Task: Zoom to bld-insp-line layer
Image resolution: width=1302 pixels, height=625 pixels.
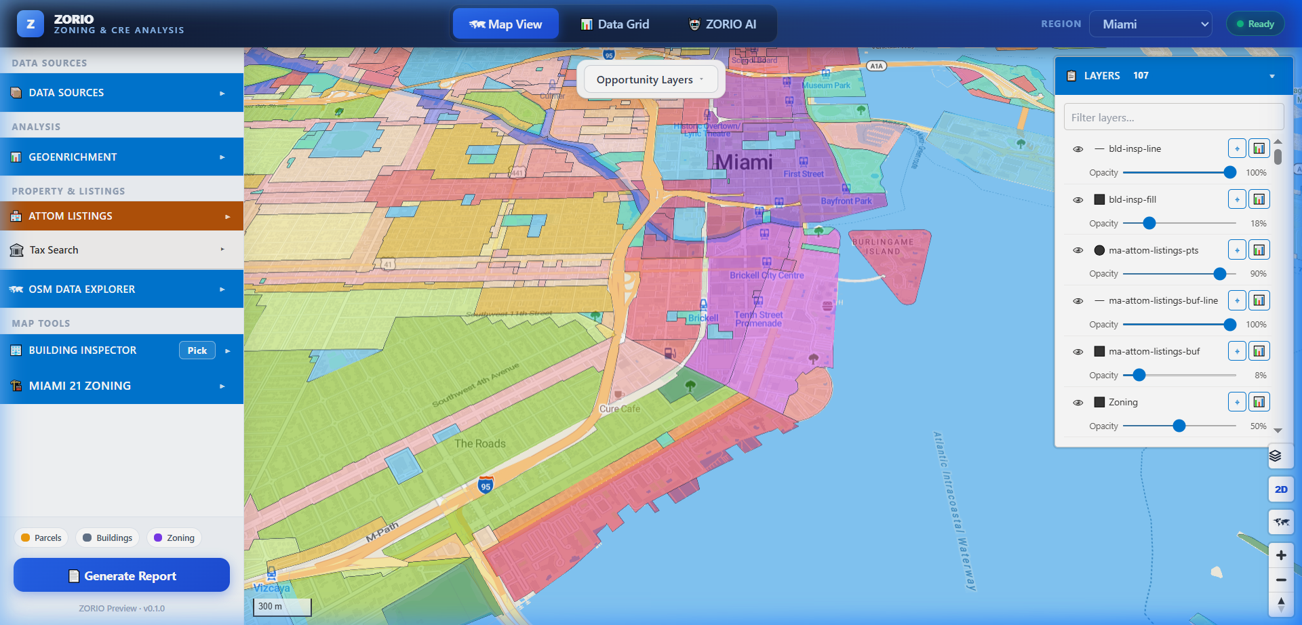Action: click(1237, 148)
